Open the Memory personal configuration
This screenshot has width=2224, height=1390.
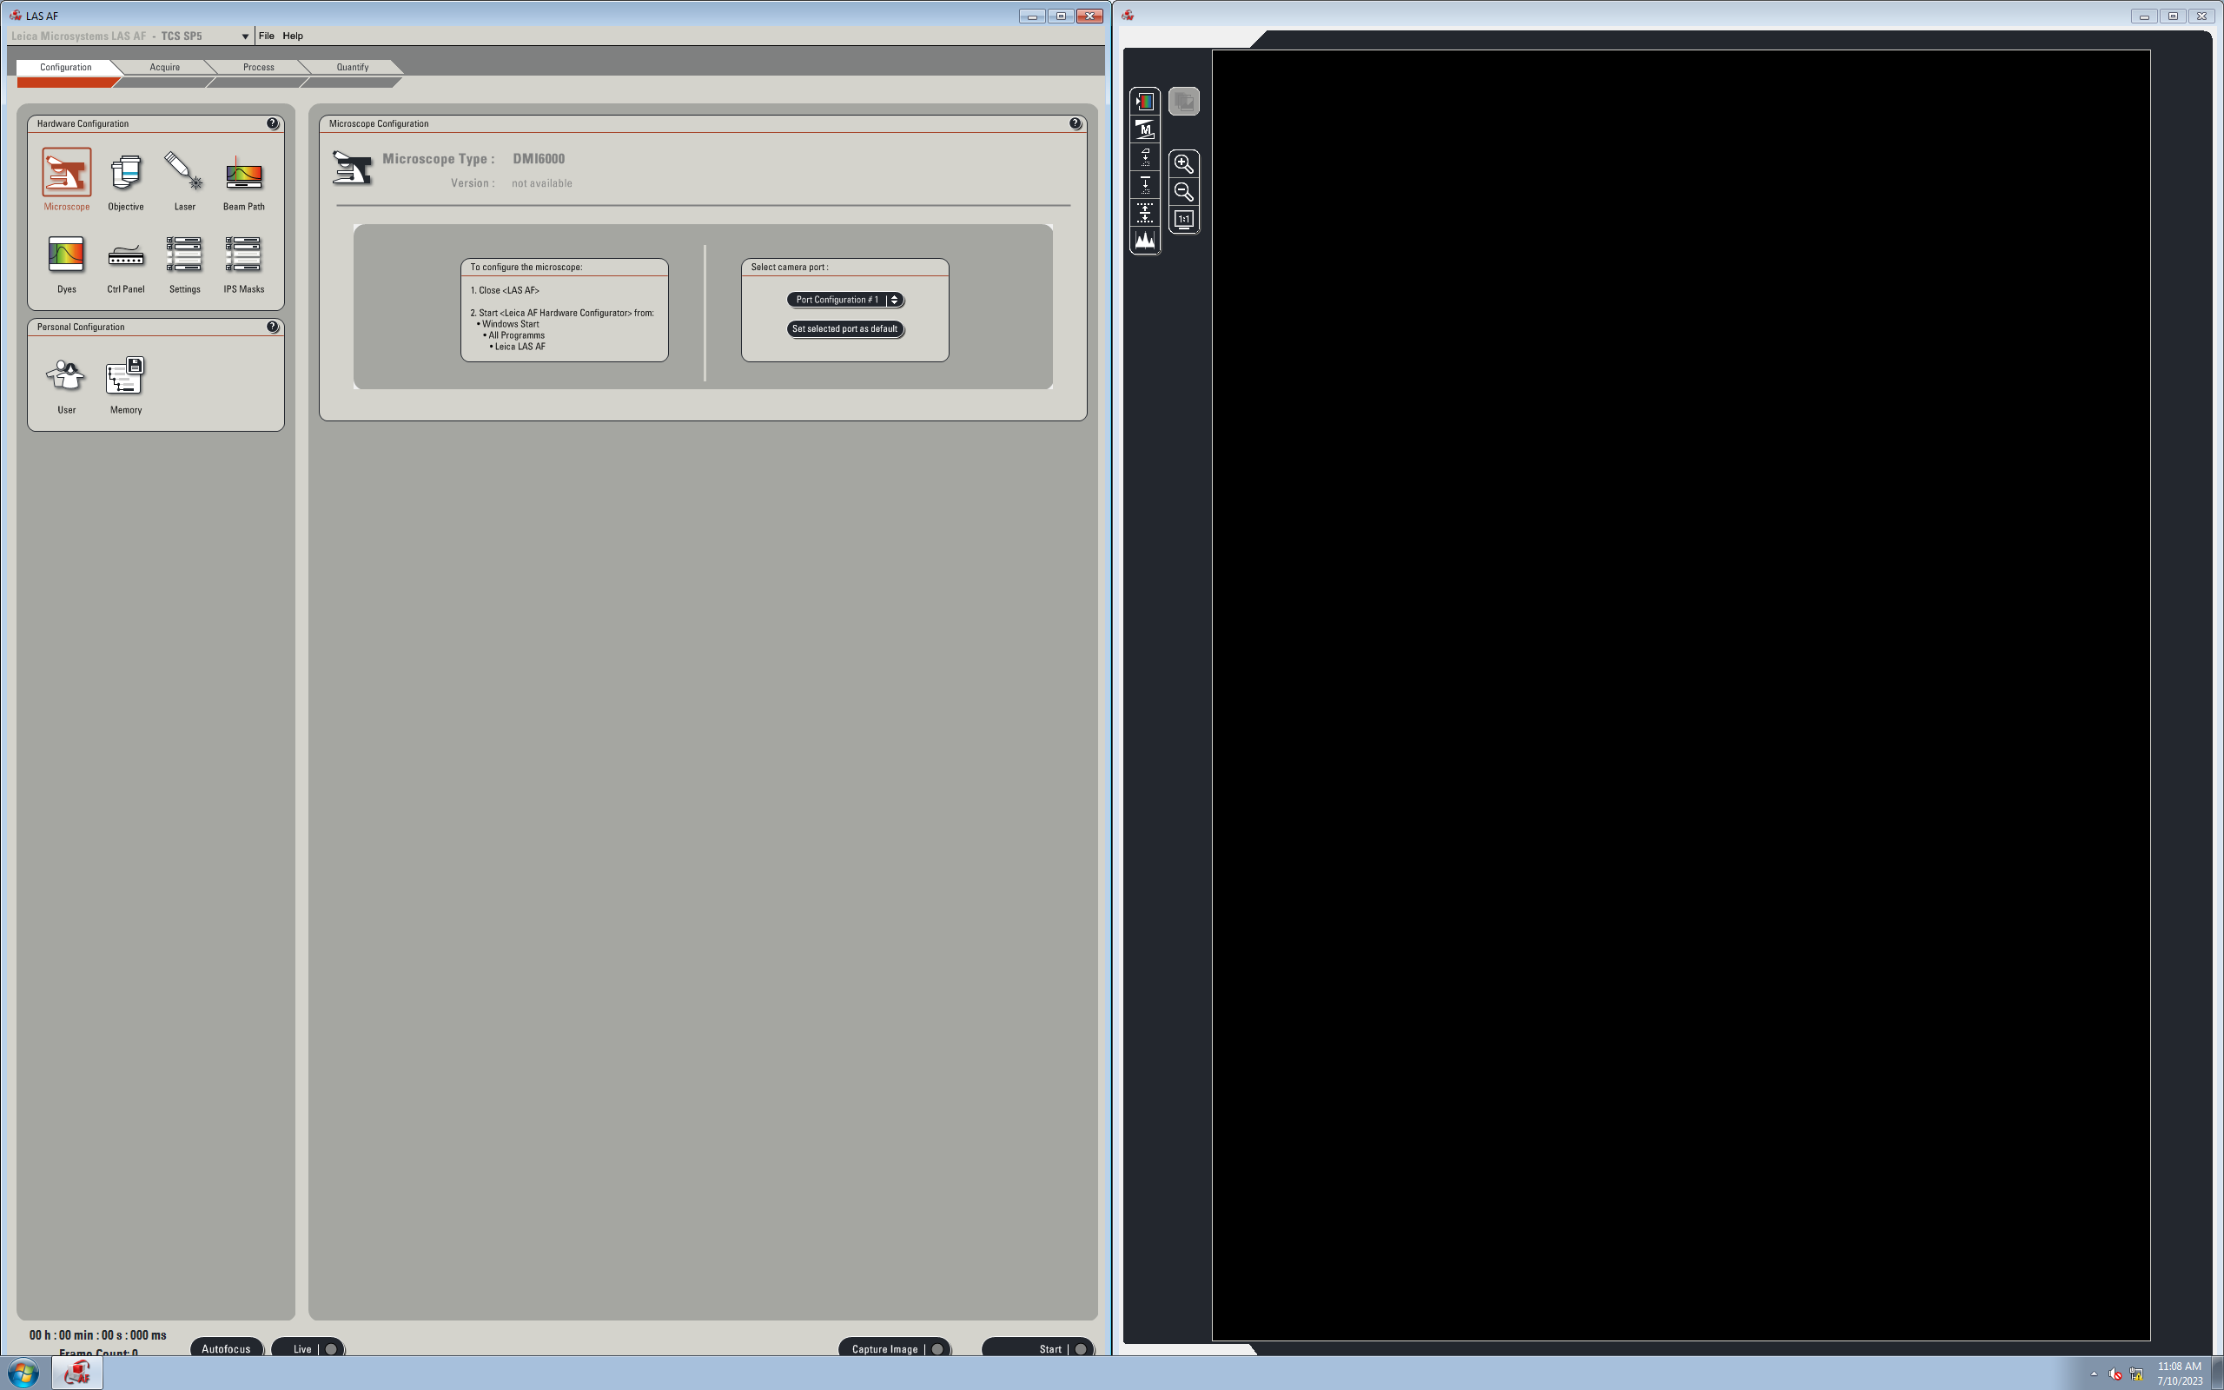(x=125, y=376)
